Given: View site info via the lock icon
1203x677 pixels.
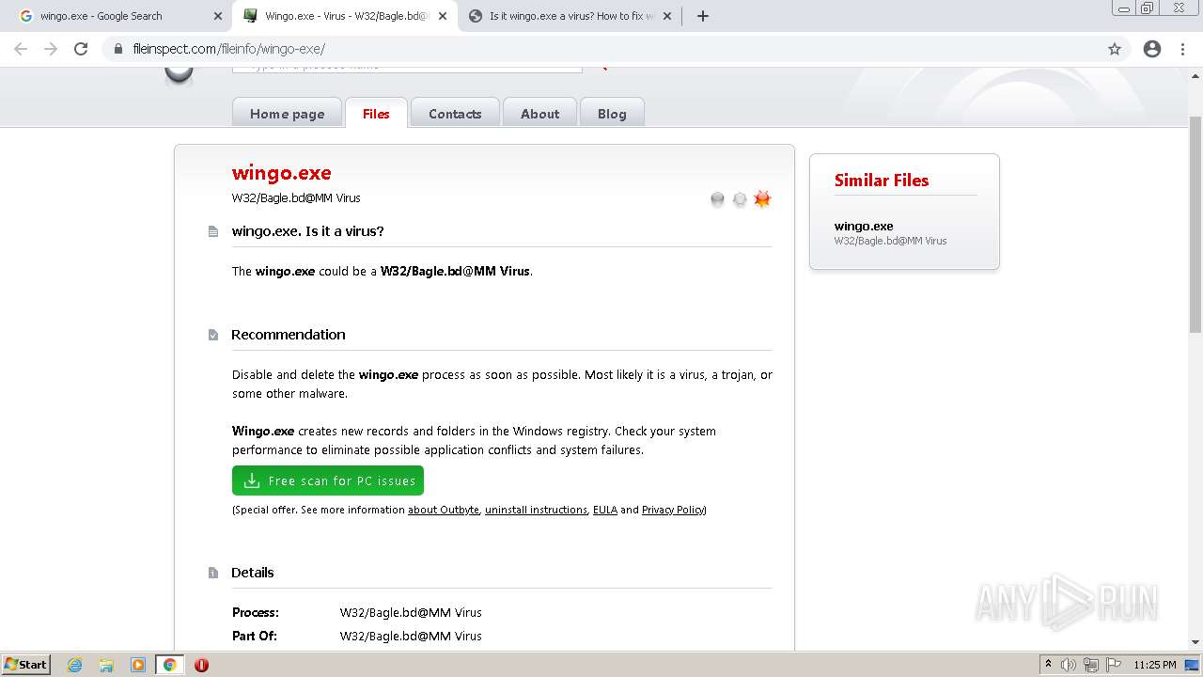Looking at the screenshot, I should tap(118, 49).
